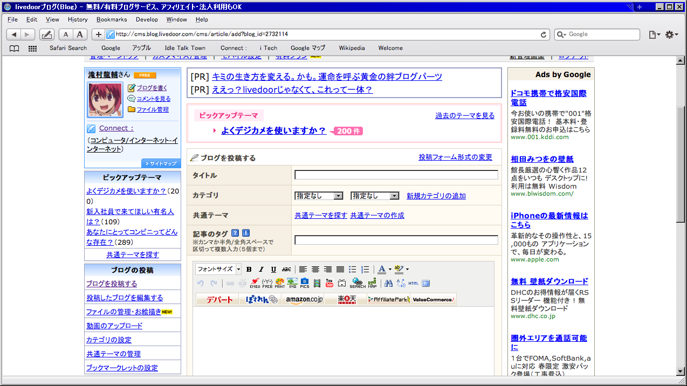This screenshot has height=386, width=687.
Task: Toggle the fullscreen editor icon
Action: [x=426, y=283]
